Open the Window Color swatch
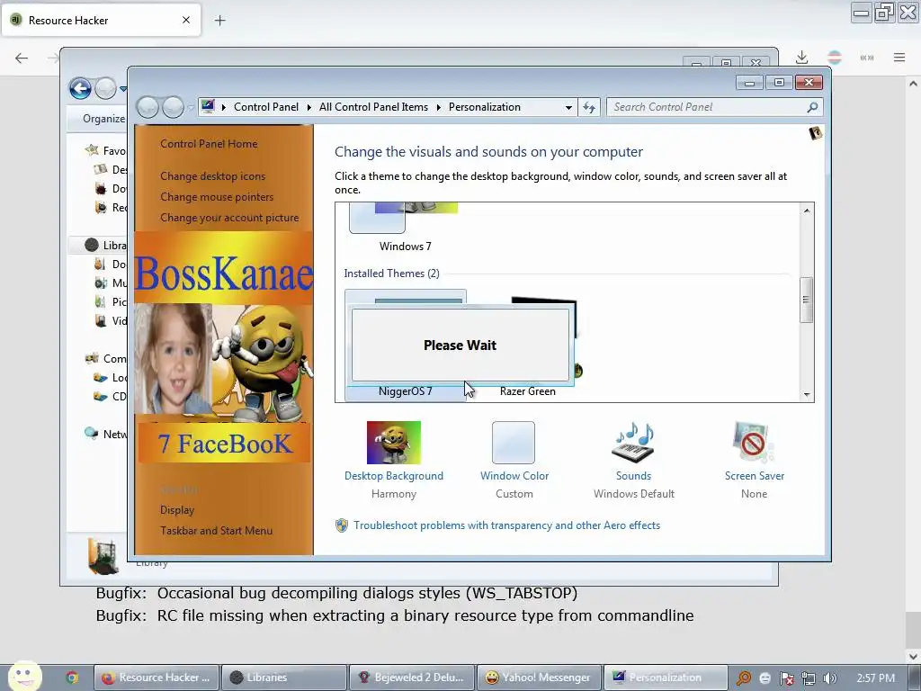The width and height of the screenshot is (921, 691). (514, 443)
